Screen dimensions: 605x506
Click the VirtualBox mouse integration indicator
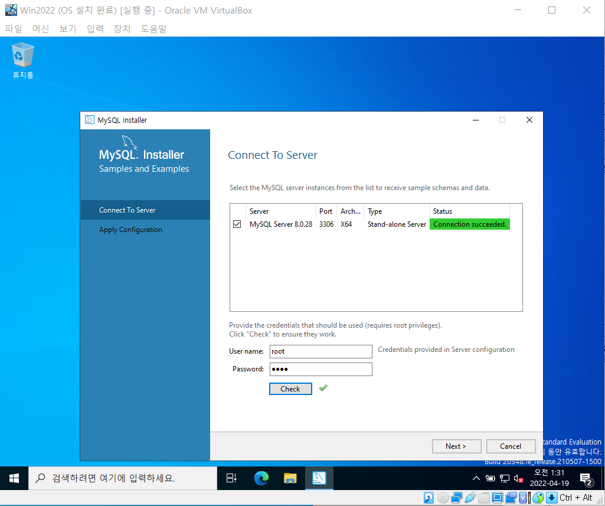(x=538, y=498)
